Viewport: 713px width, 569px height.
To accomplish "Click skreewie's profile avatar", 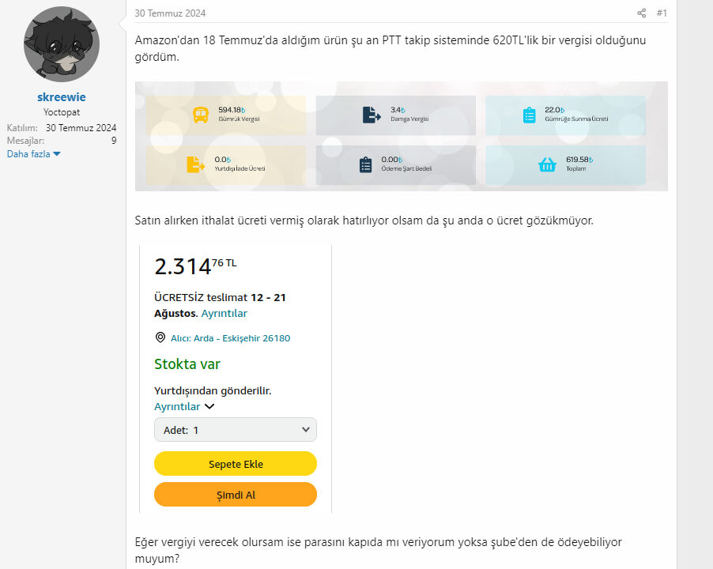I will [x=61, y=44].
